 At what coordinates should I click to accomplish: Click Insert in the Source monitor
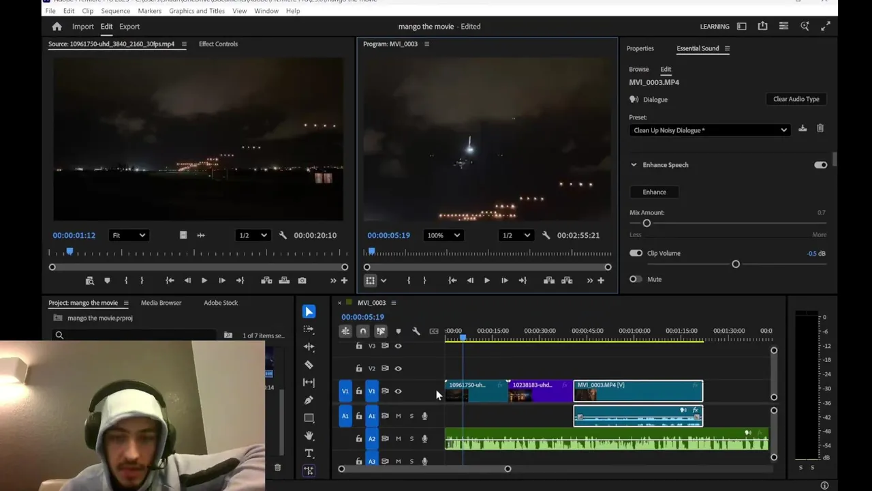coord(266,280)
